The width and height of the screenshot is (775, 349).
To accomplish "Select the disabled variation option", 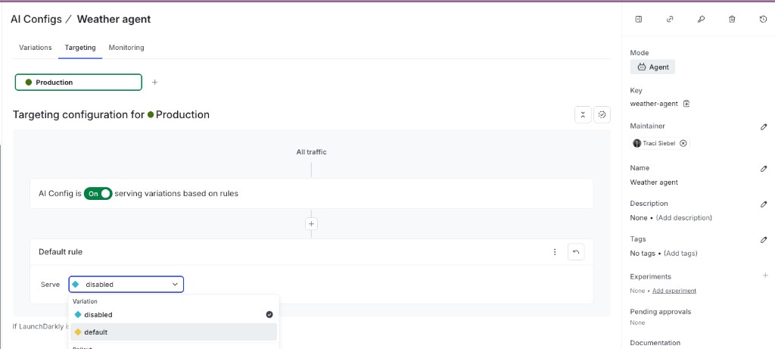I will pyautogui.click(x=173, y=314).
